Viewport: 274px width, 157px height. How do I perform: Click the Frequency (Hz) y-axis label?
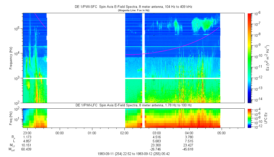[11, 58]
